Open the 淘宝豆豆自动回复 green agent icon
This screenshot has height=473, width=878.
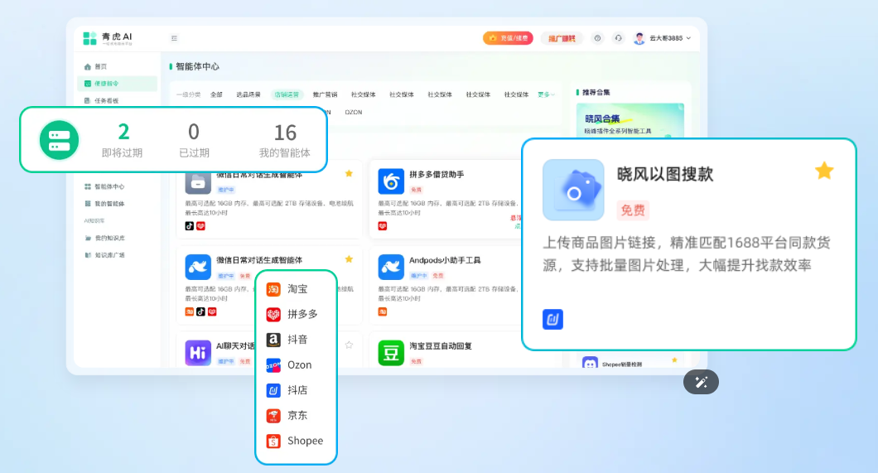click(391, 352)
